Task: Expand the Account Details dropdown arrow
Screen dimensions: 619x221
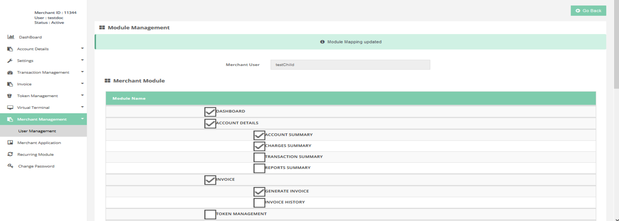Action: 82,48
